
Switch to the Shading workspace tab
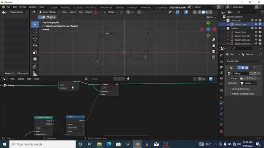point(120,7)
